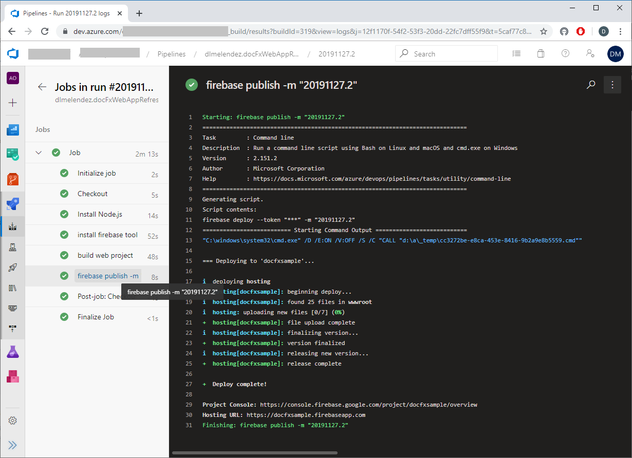Go back using the Jobs arrow
This screenshot has width=632, height=458.
[42, 87]
